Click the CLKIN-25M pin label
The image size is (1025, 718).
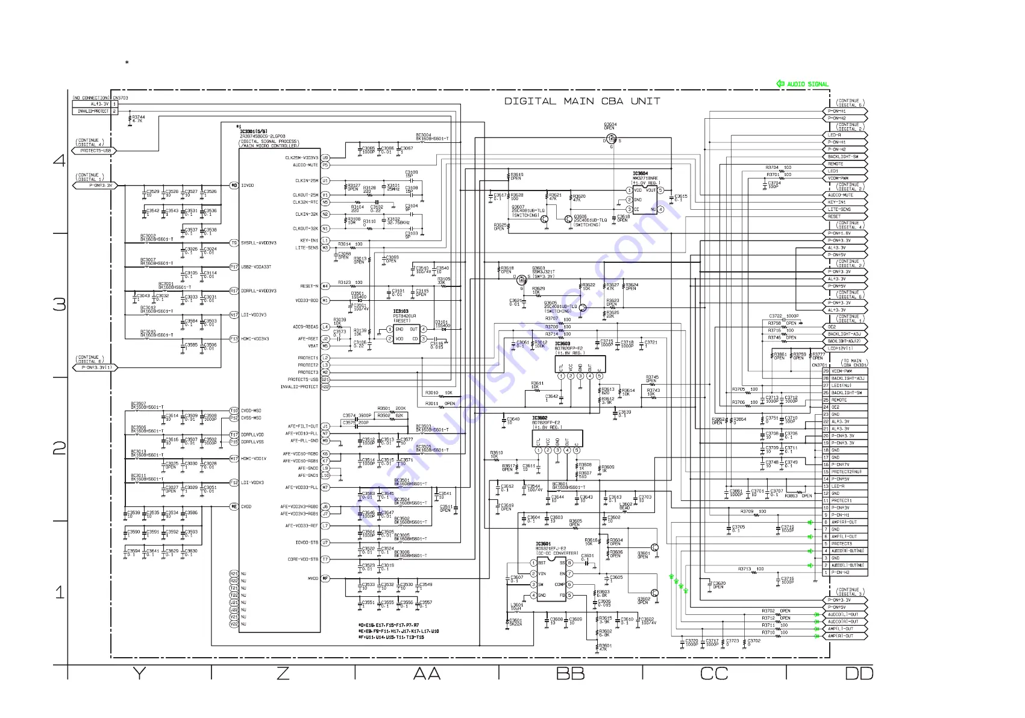306,180
